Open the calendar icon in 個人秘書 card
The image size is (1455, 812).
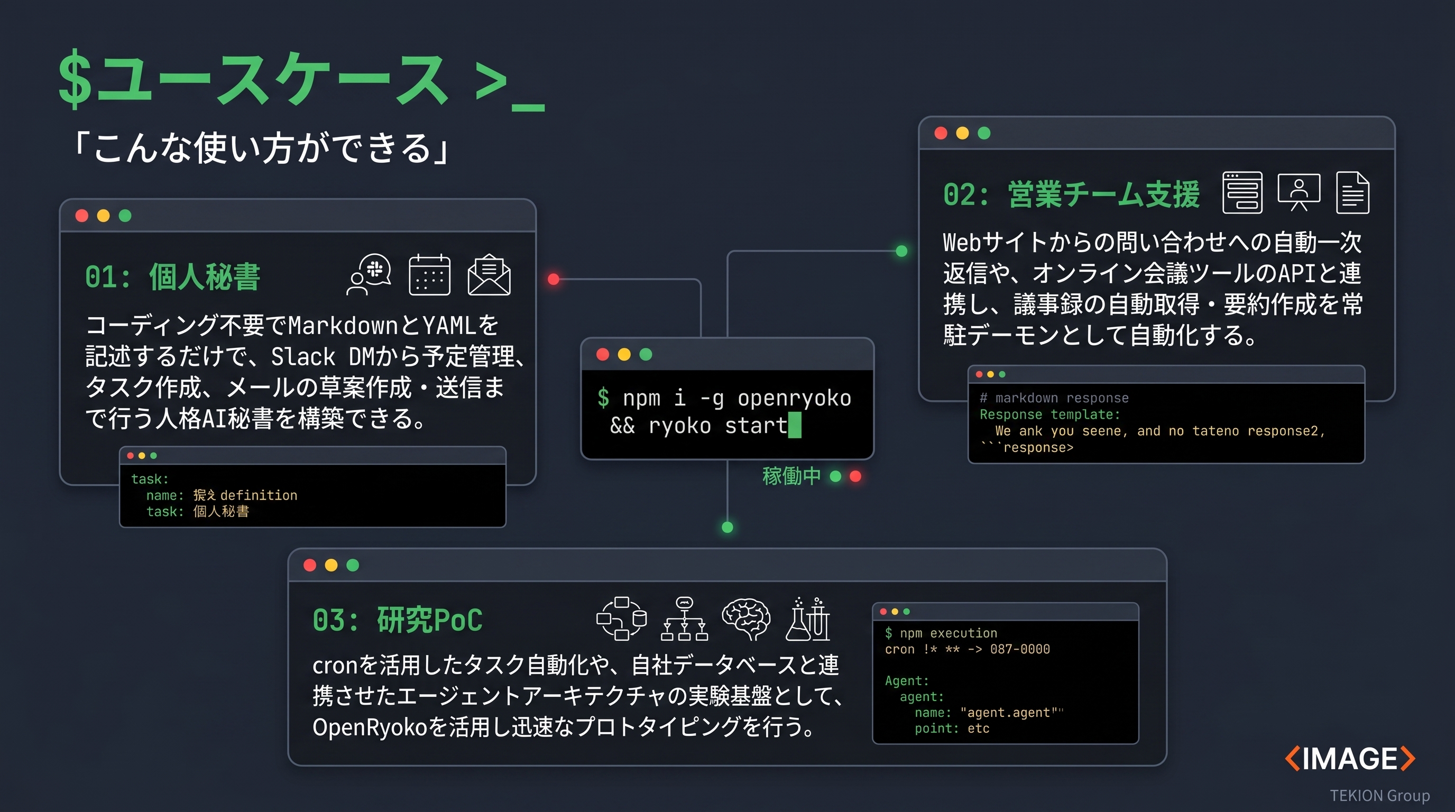pos(429,275)
